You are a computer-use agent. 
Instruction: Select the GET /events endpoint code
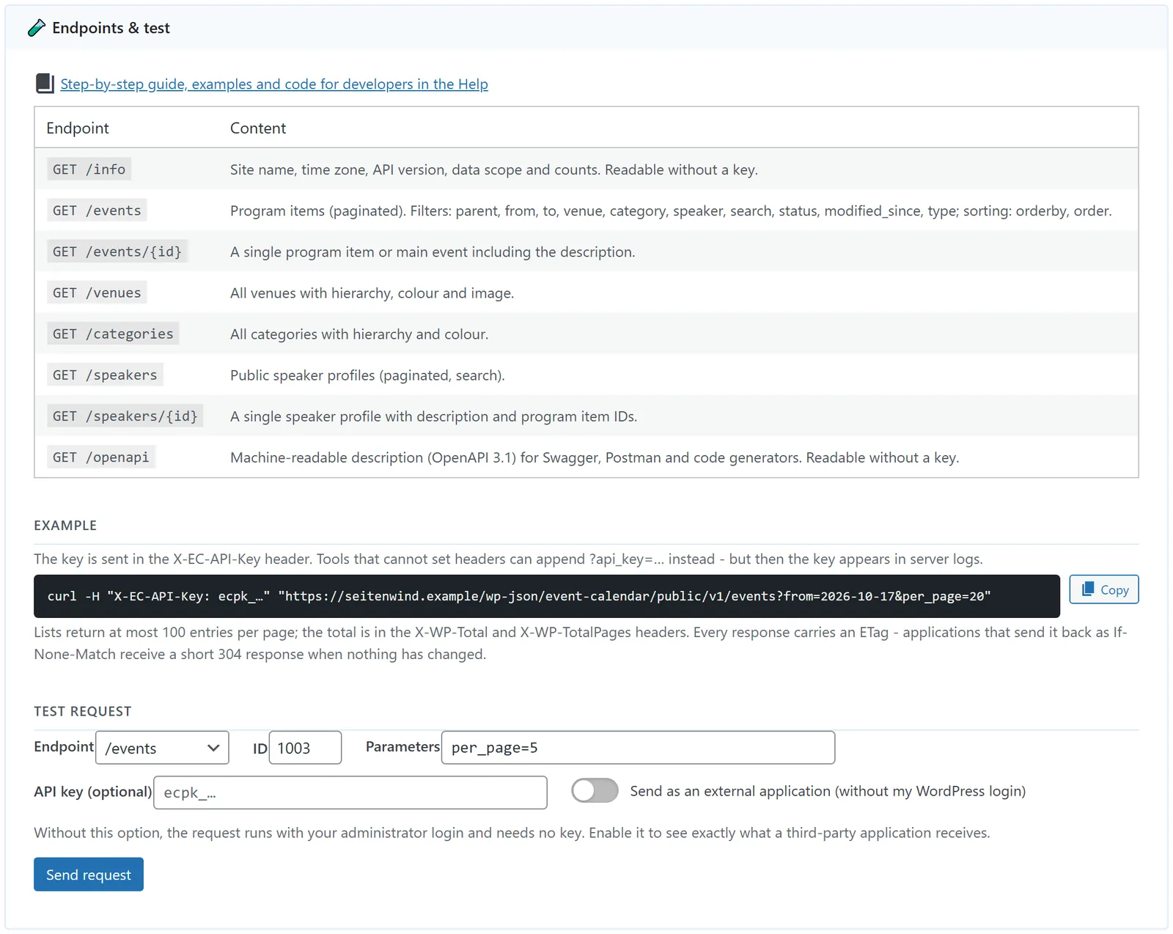click(x=97, y=210)
